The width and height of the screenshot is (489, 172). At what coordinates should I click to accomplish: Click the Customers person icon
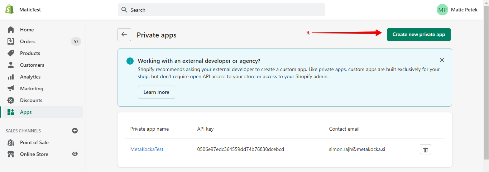11,65
